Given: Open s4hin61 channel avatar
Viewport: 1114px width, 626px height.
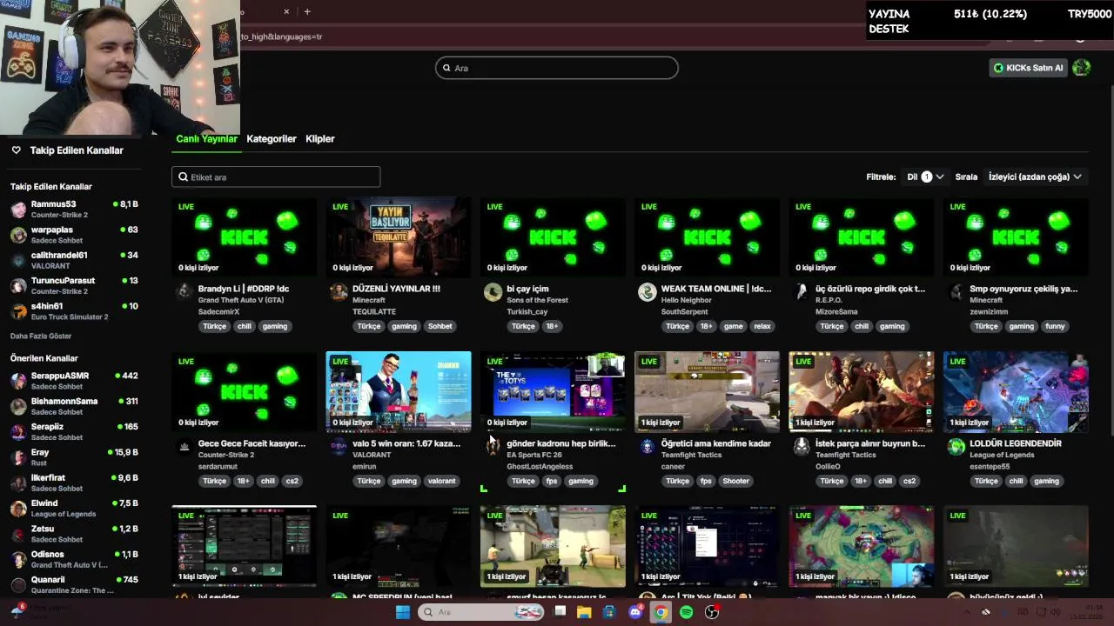Looking at the screenshot, I should pos(18,311).
